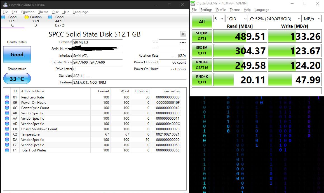This screenshot has width=324, height=193.
Task: Click the next disk arrow button
Action: 183,34
